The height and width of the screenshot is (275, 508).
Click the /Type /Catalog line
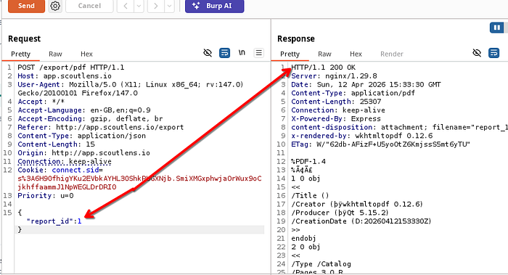(x=321, y=264)
